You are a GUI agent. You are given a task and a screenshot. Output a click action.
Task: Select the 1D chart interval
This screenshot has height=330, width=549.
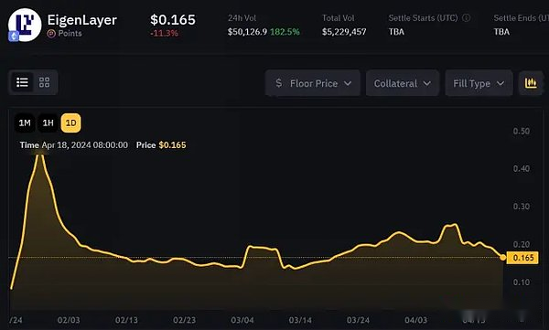point(70,122)
